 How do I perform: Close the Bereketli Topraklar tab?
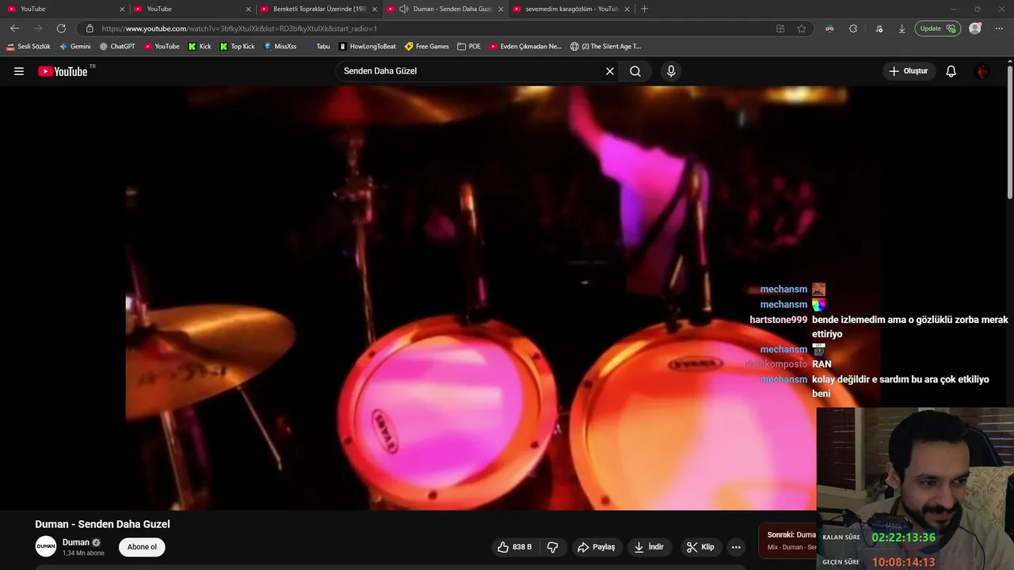(x=375, y=9)
